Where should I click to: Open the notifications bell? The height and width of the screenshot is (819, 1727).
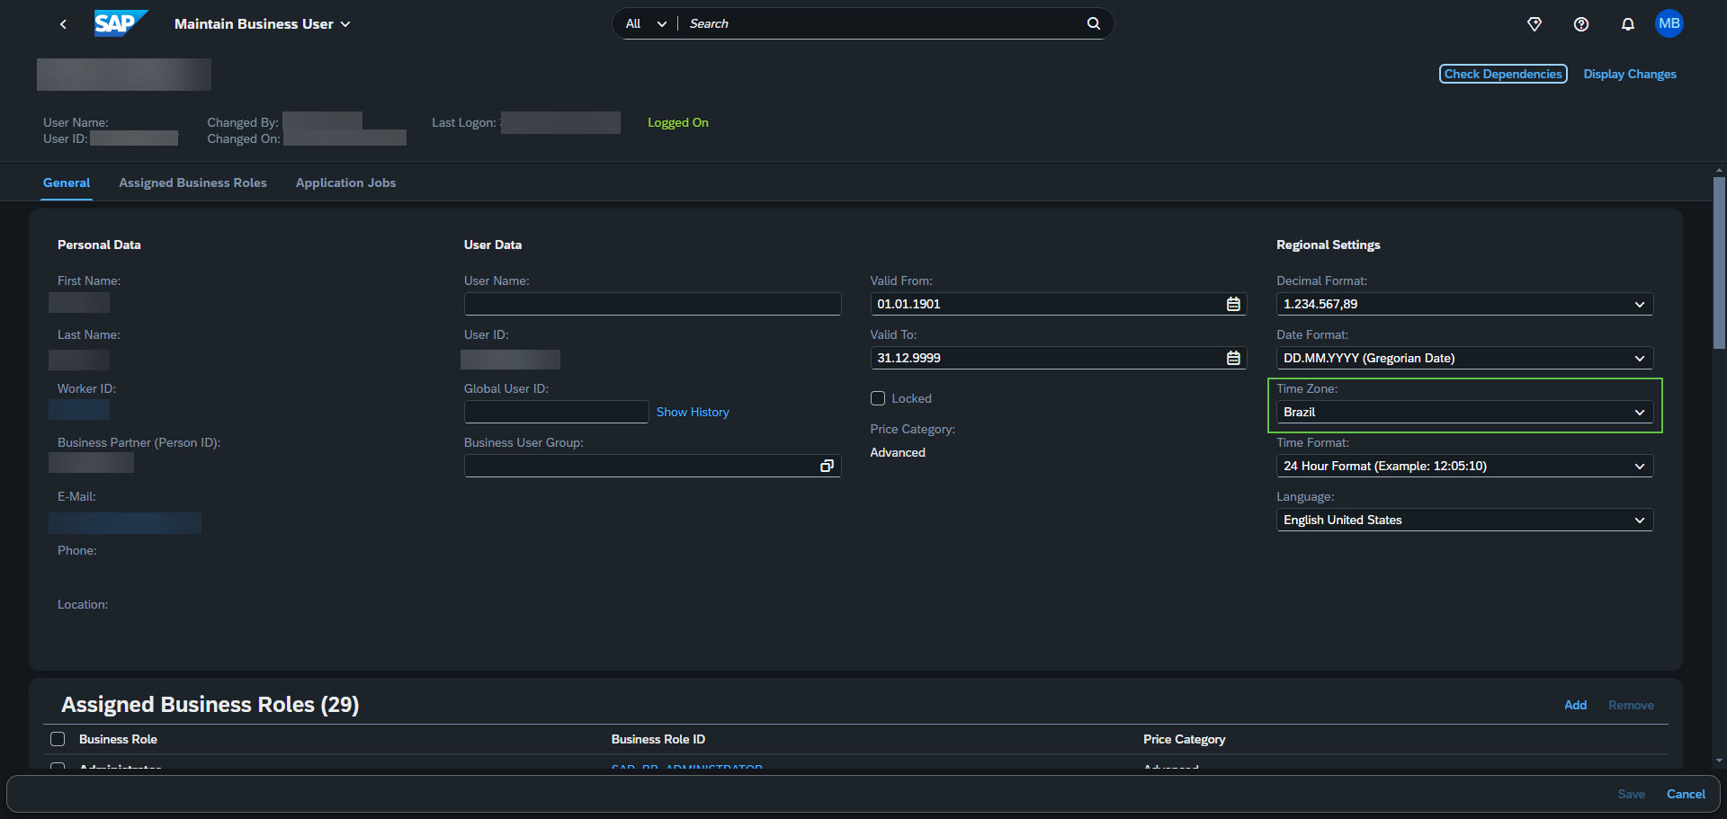(1628, 24)
